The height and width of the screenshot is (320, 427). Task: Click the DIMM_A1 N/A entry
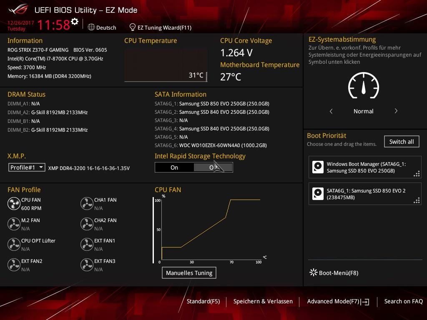click(24, 104)
